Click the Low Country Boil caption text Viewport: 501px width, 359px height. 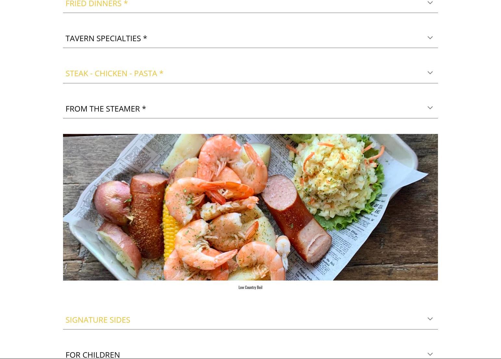click(250, 287)
